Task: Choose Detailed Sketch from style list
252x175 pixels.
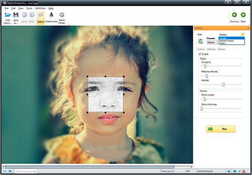Action: tap(227, 41)
